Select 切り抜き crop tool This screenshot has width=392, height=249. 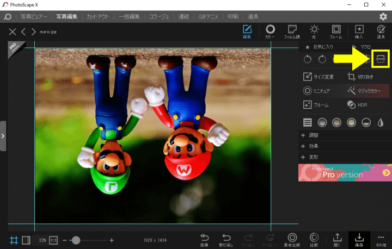pos(360,77)
